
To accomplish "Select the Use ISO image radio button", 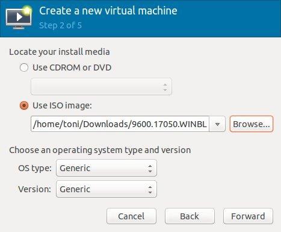I will (24, 105).
